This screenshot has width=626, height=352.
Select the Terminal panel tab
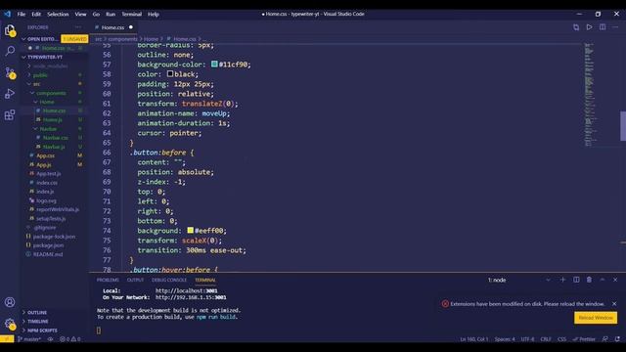tap(205, 280)
